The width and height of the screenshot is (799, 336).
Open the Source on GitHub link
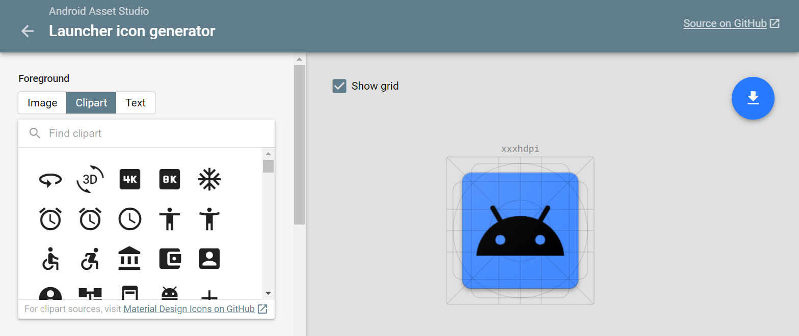(731, 23)
